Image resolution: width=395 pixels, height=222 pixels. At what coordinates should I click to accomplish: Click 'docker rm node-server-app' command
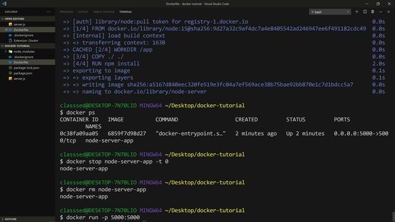pos(106,189)
